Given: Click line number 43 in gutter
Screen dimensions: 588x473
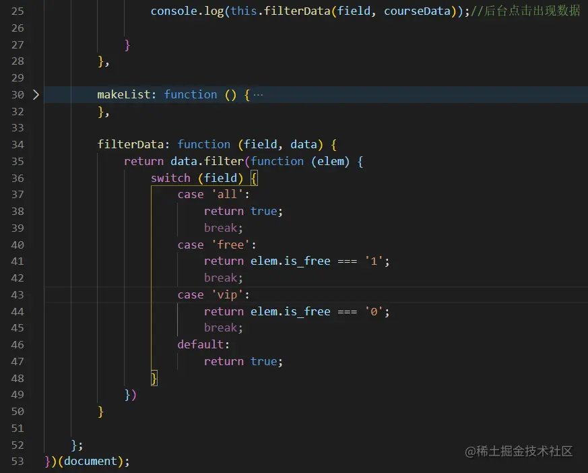Looking at the screenshot, I should coord(18,295).
